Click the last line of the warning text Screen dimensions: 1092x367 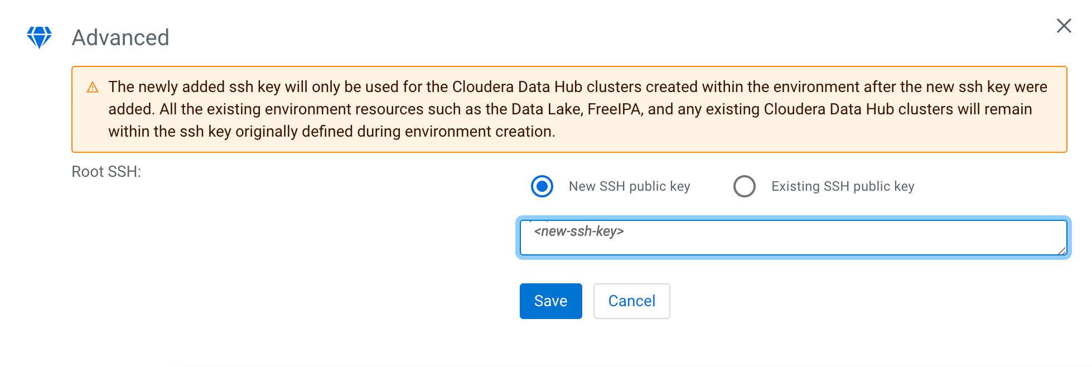(x=331, y=132)
